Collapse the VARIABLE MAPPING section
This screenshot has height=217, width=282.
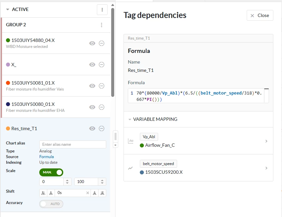130,119
